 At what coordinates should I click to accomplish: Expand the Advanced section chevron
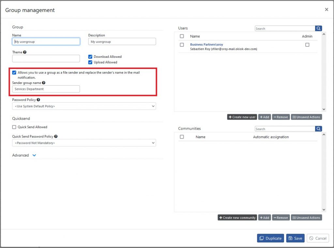(34, 155)
